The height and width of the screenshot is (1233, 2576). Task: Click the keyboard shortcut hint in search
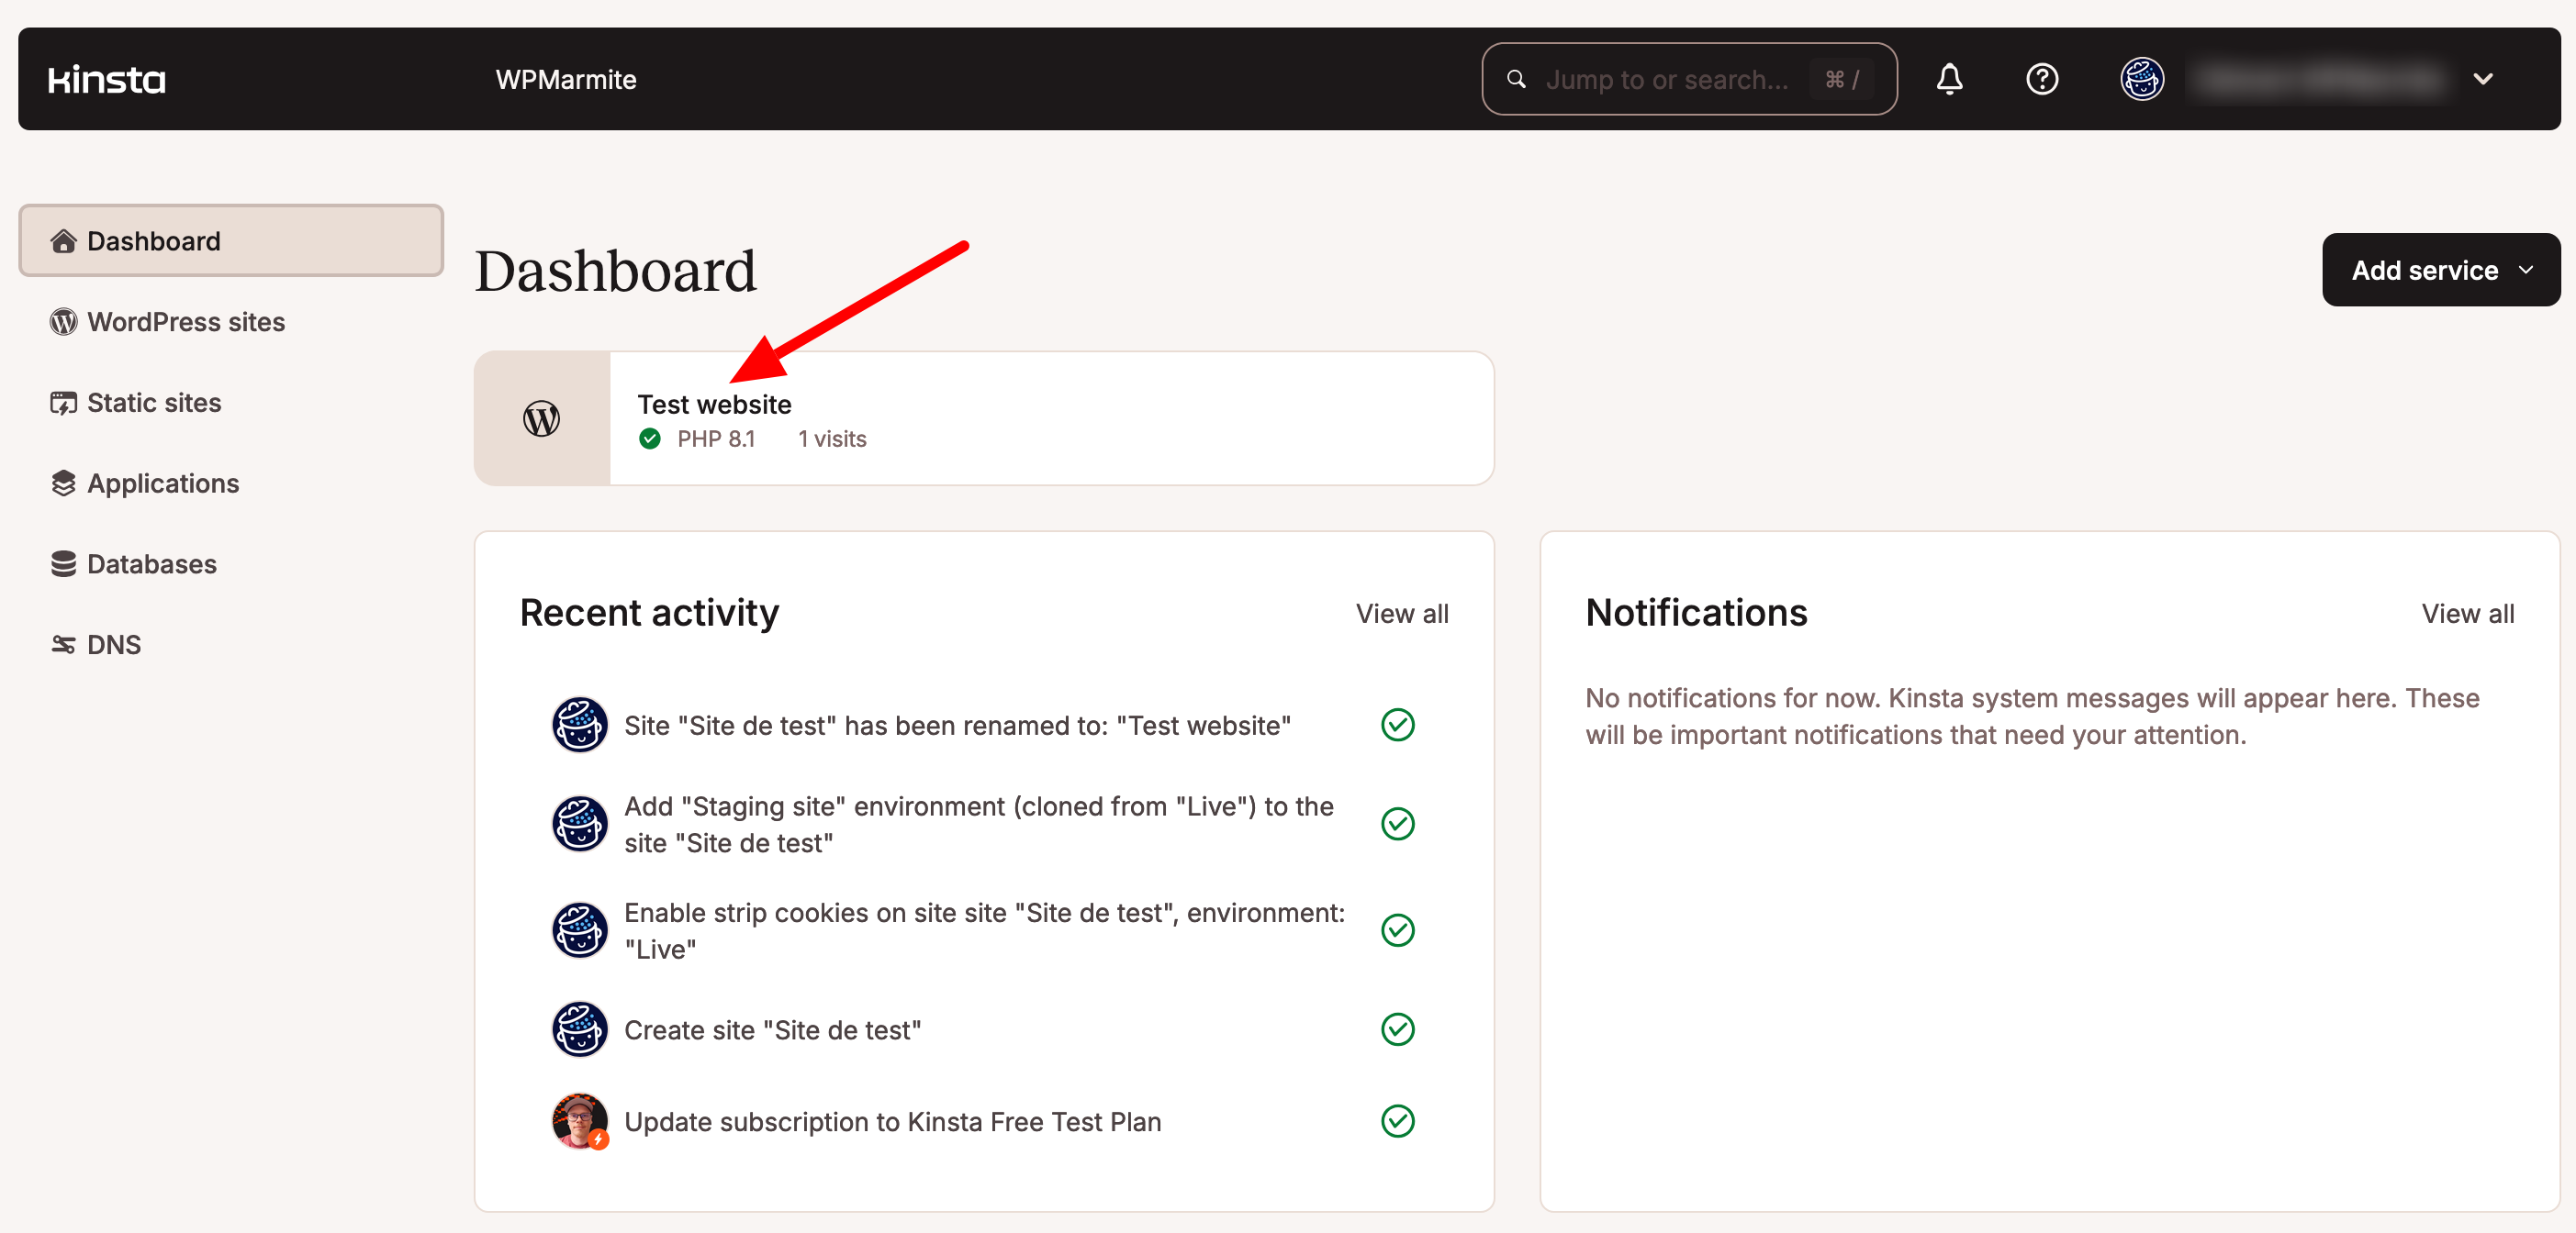[x=1842, y=79]
